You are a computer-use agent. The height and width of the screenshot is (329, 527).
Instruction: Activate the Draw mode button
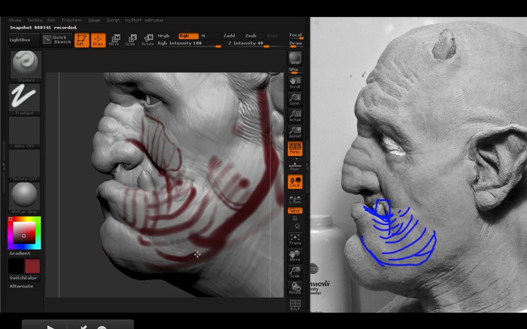98,40
